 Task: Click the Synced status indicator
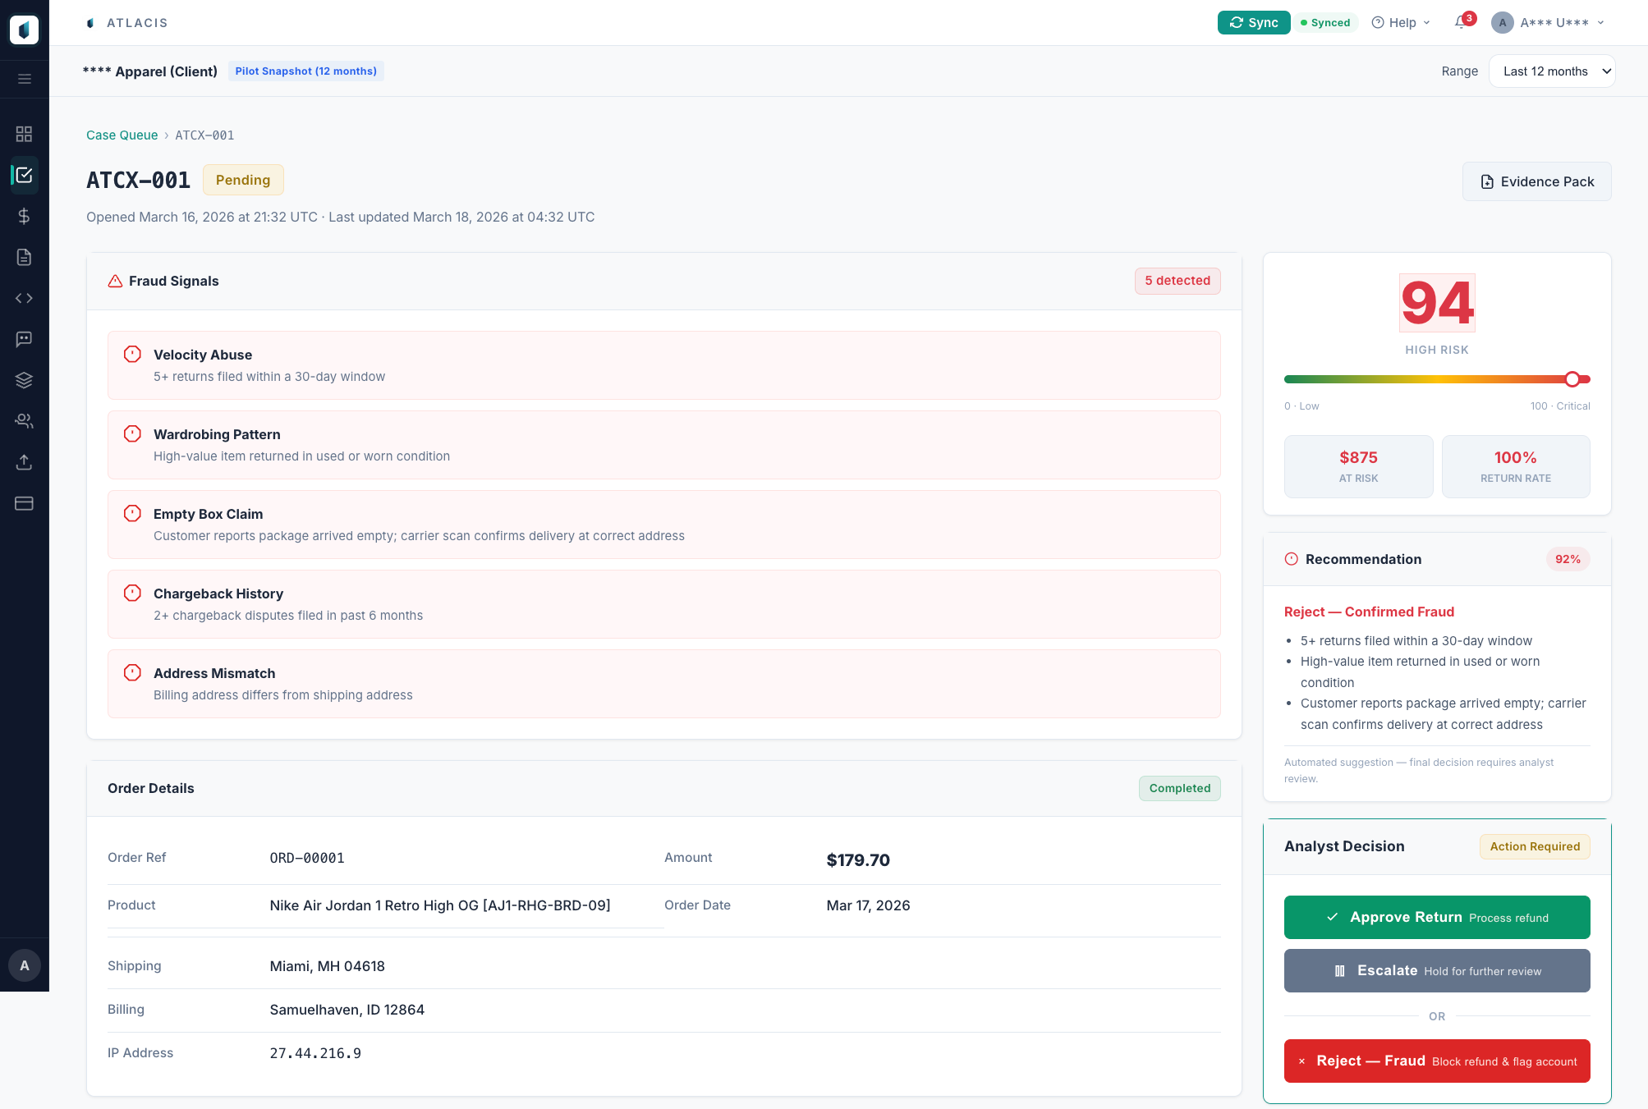tap(1325, 23)
